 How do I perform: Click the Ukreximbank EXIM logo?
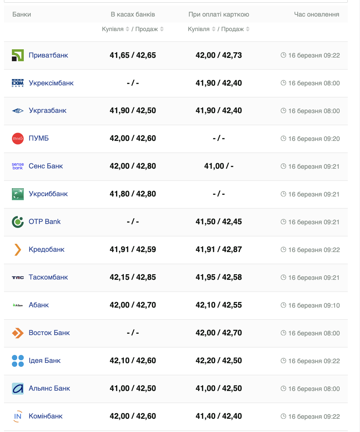[x=18, y=83]
